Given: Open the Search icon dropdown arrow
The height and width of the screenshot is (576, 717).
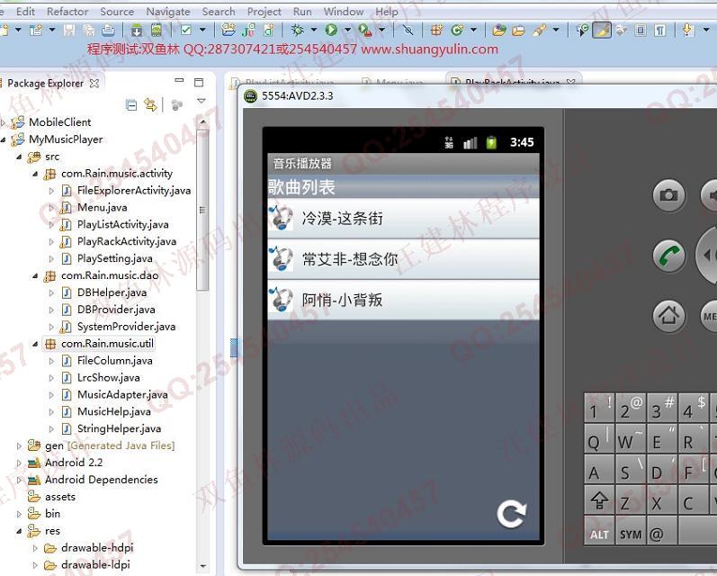Looking at the screenshot, I should coord(556,31).
